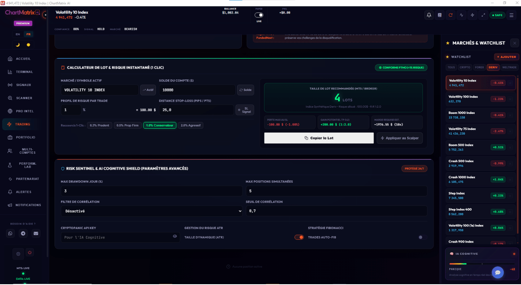Open Multi-Comptes in the sidebar

(24, 151)
